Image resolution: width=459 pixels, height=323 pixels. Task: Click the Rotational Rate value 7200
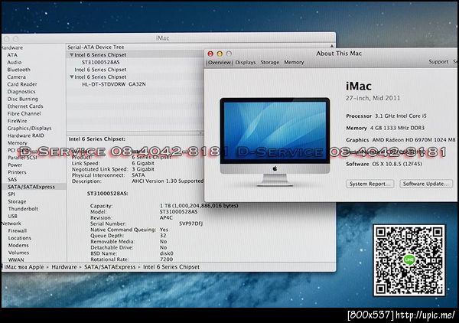[166, 259]
